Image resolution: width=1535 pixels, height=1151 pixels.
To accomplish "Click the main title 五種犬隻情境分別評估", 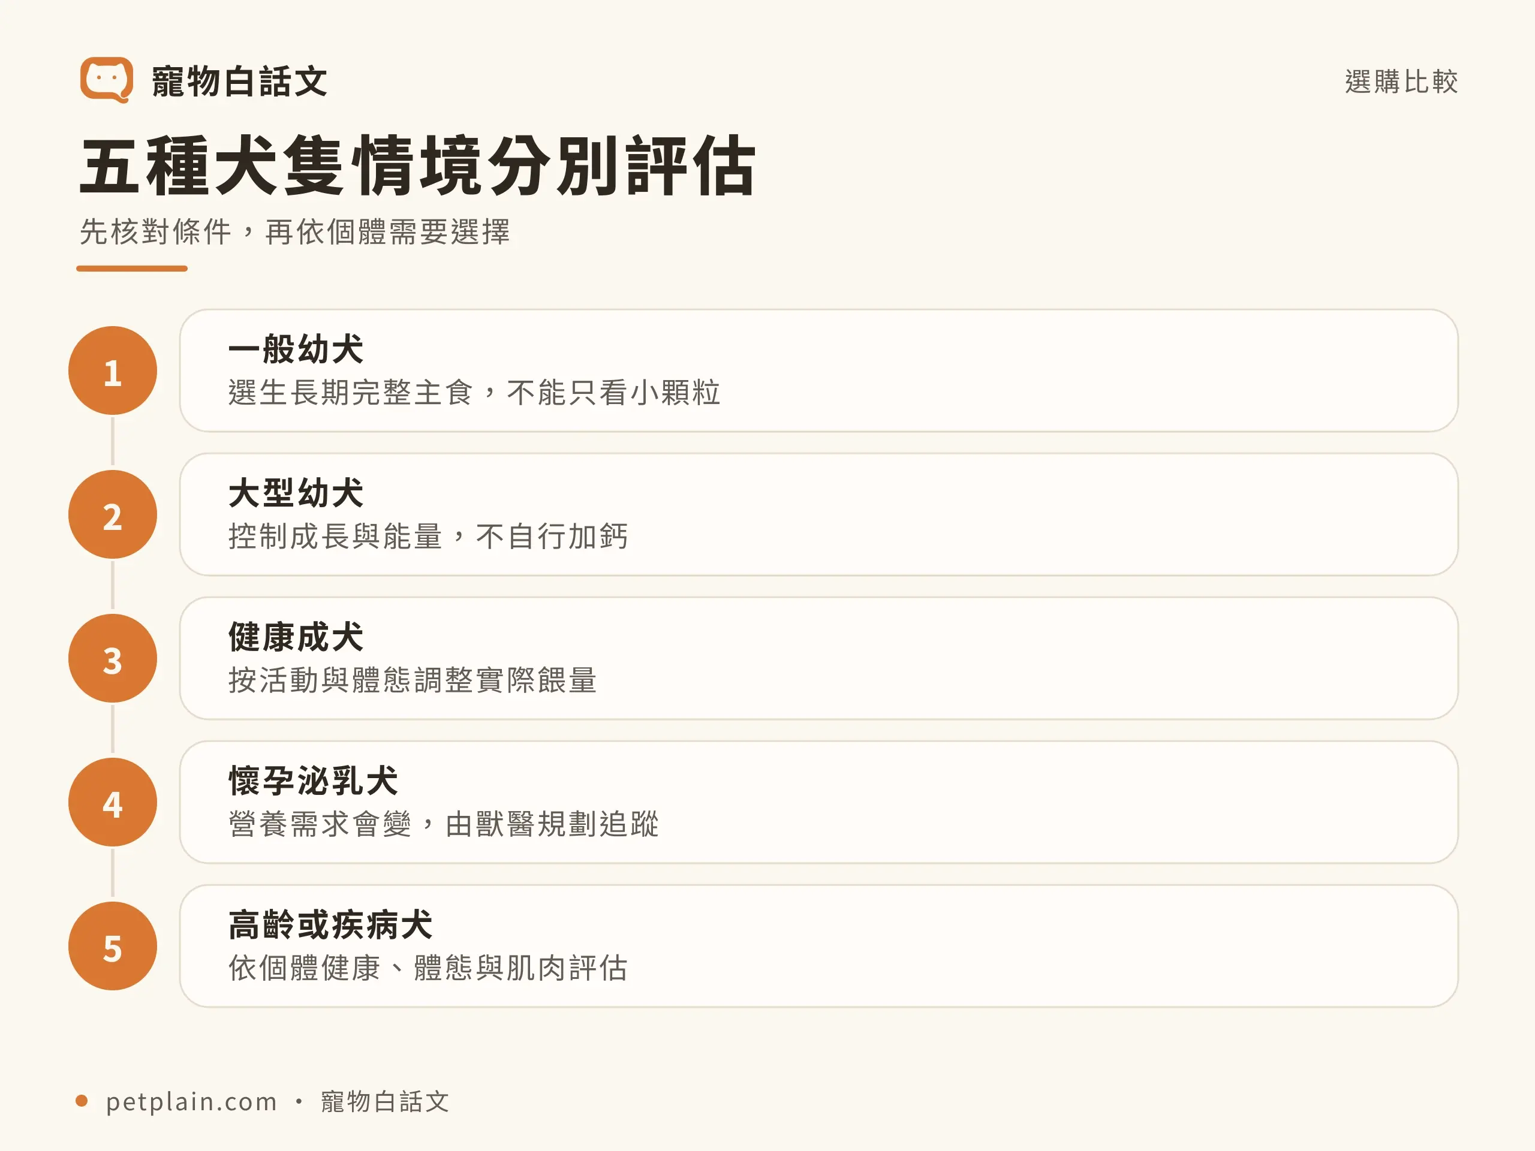I will pos(418,166).
